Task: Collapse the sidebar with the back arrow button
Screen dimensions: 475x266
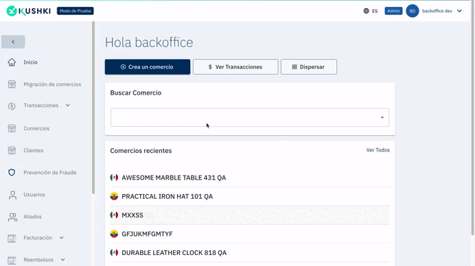Action: tap(13, 42)
